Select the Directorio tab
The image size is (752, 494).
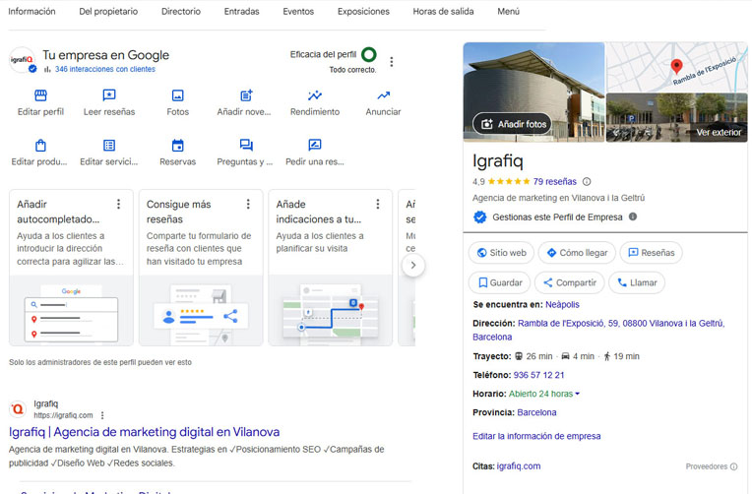181,12
